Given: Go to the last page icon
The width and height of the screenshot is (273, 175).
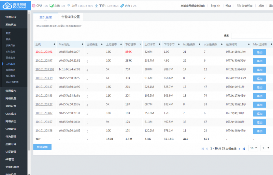Looking at the screenshot, I should [x=244, y=149].
